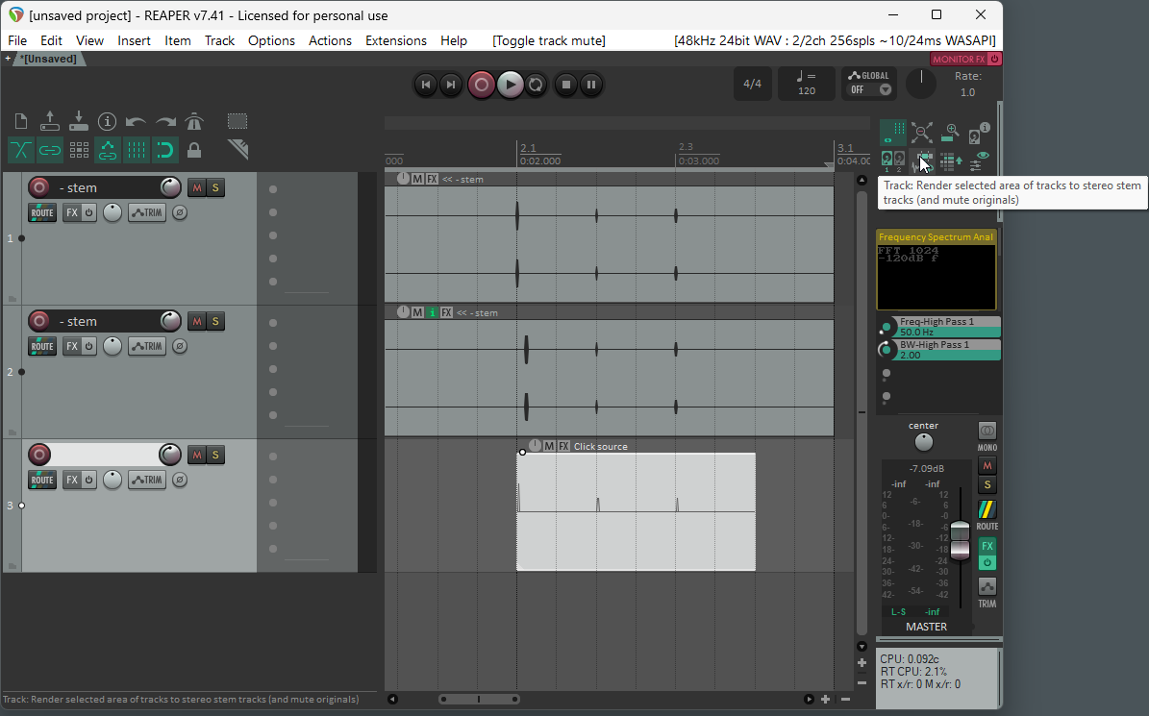Open the time signature 4/4 selector

(x=752, y=84)
